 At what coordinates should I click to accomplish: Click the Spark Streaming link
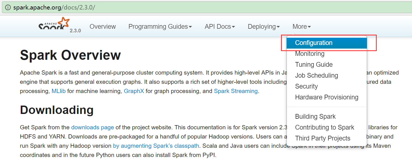pyautogui.click(x=236, y=91)
